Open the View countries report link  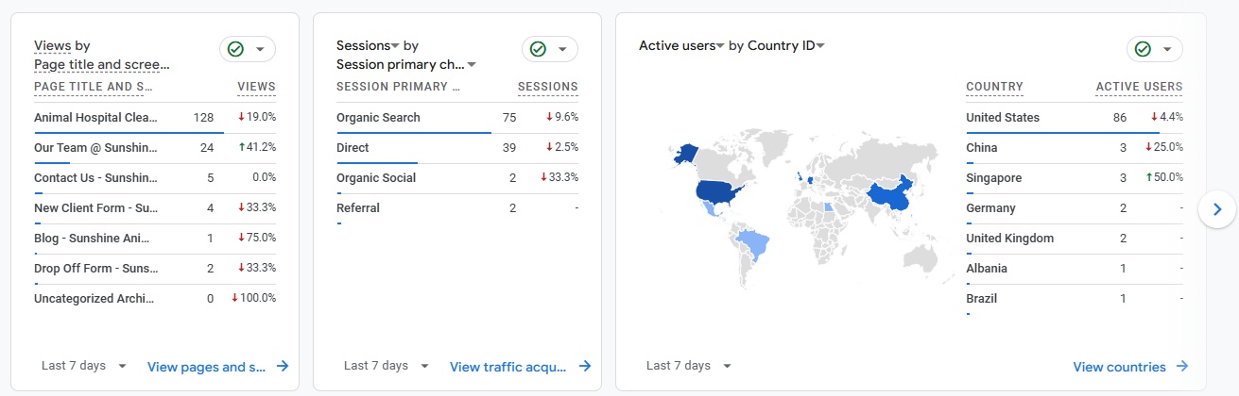pyautogui.click(x=1119, y=367)
